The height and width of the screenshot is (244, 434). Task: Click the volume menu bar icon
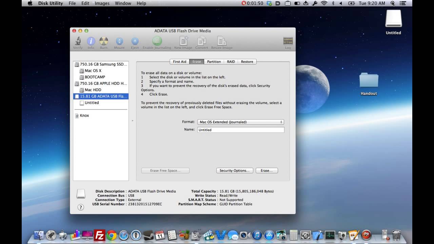pos(341,3)
